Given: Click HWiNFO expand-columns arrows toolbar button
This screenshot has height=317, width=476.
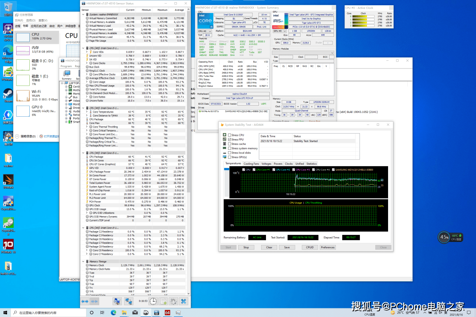Looking at the screenshot, I should click(x=85, y=301).
